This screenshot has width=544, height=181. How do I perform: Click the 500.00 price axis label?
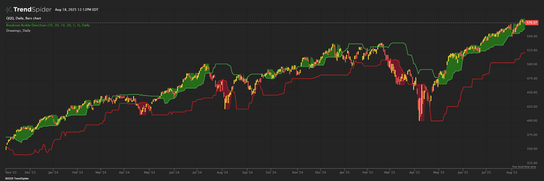(532, 64)
